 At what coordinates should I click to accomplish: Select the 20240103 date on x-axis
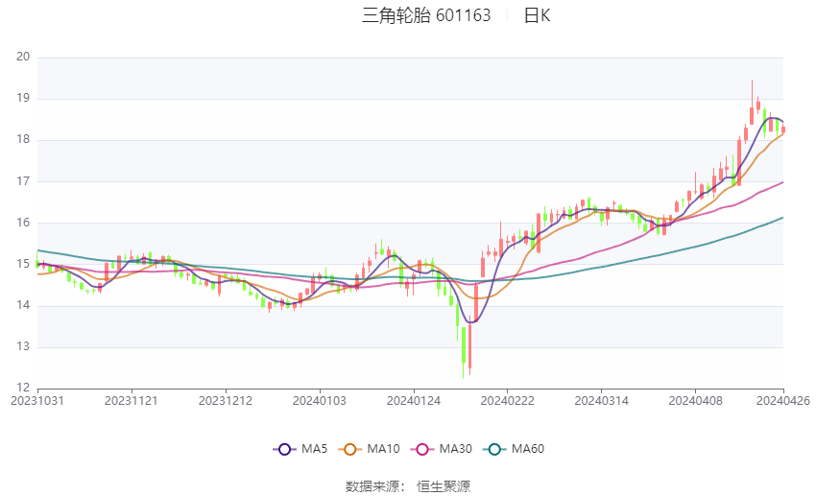320,399
